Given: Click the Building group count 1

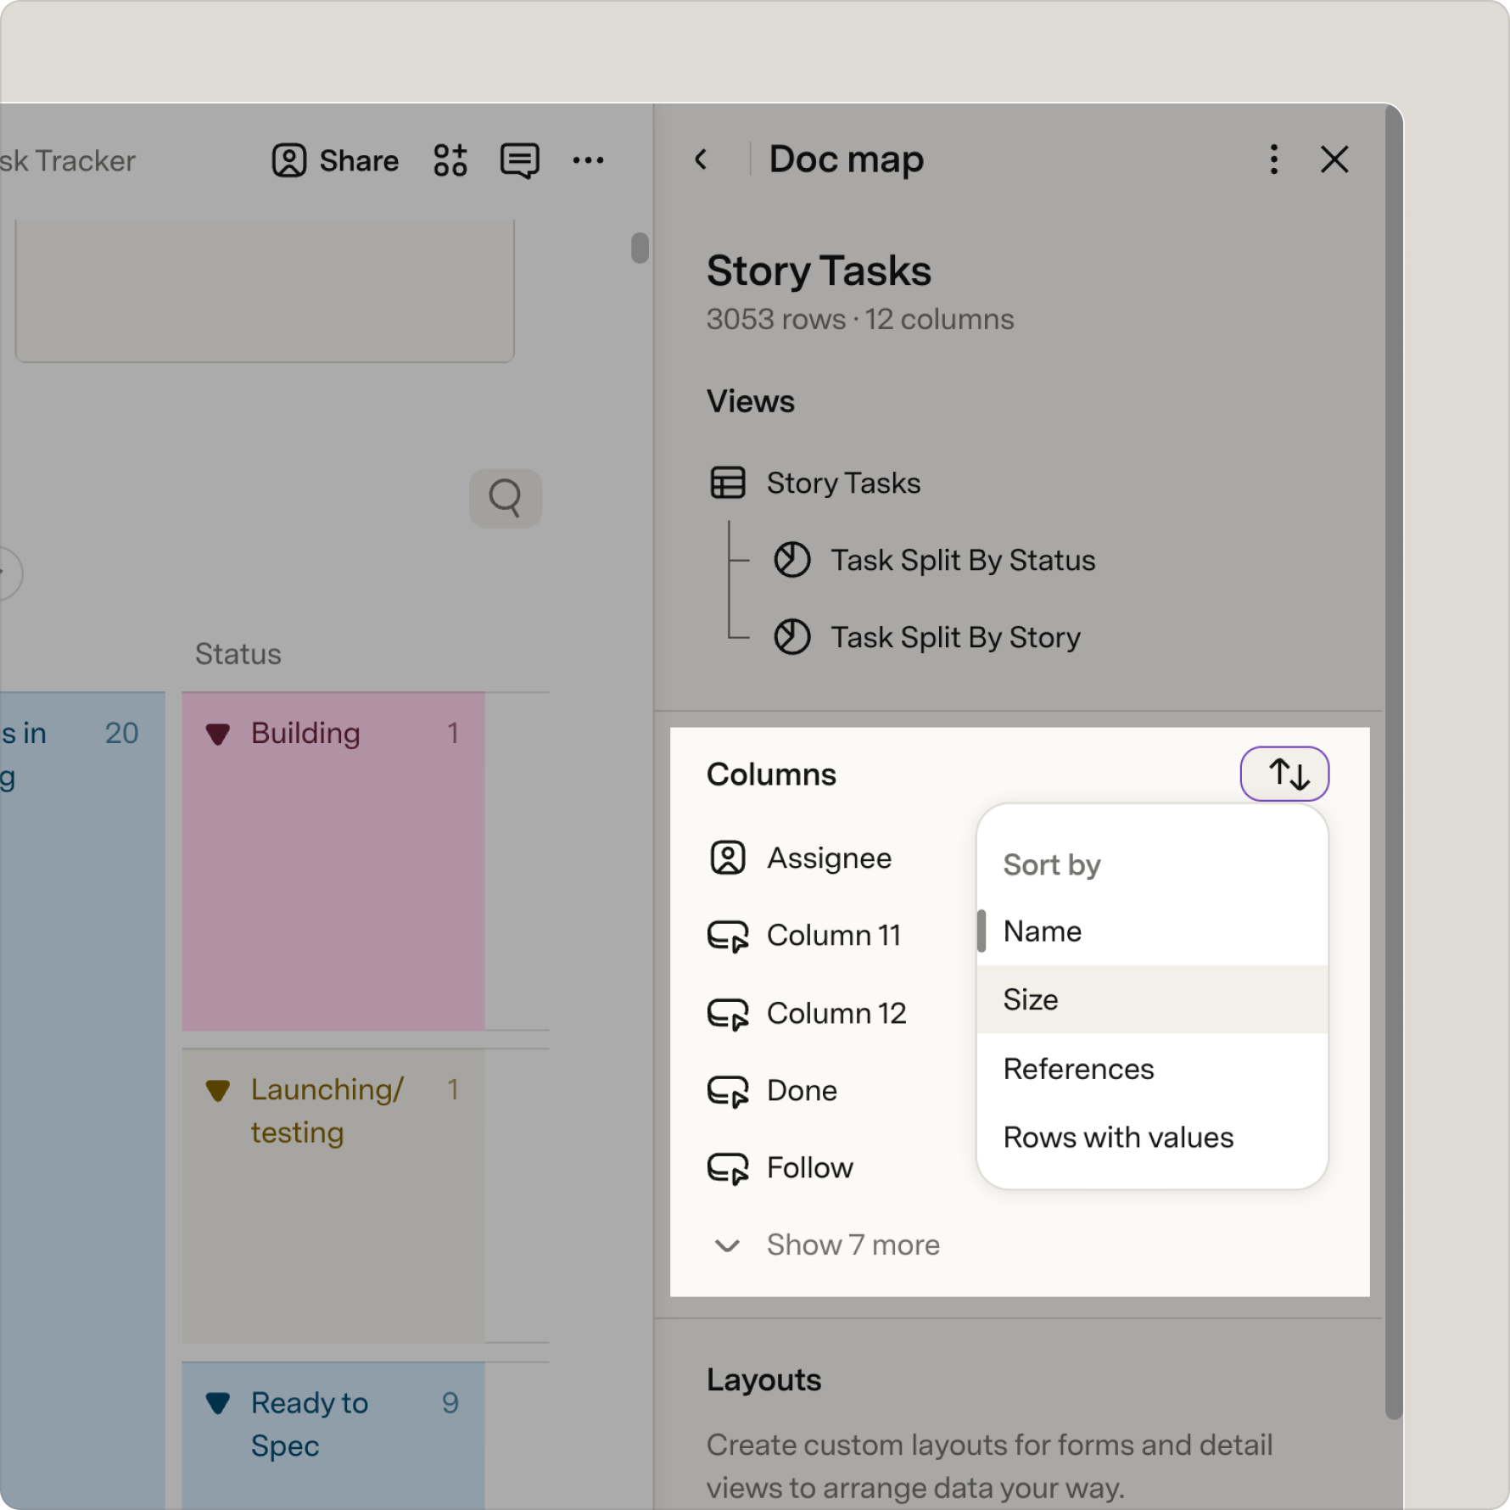Looking at the screenshot, I should tap(453, 733).
